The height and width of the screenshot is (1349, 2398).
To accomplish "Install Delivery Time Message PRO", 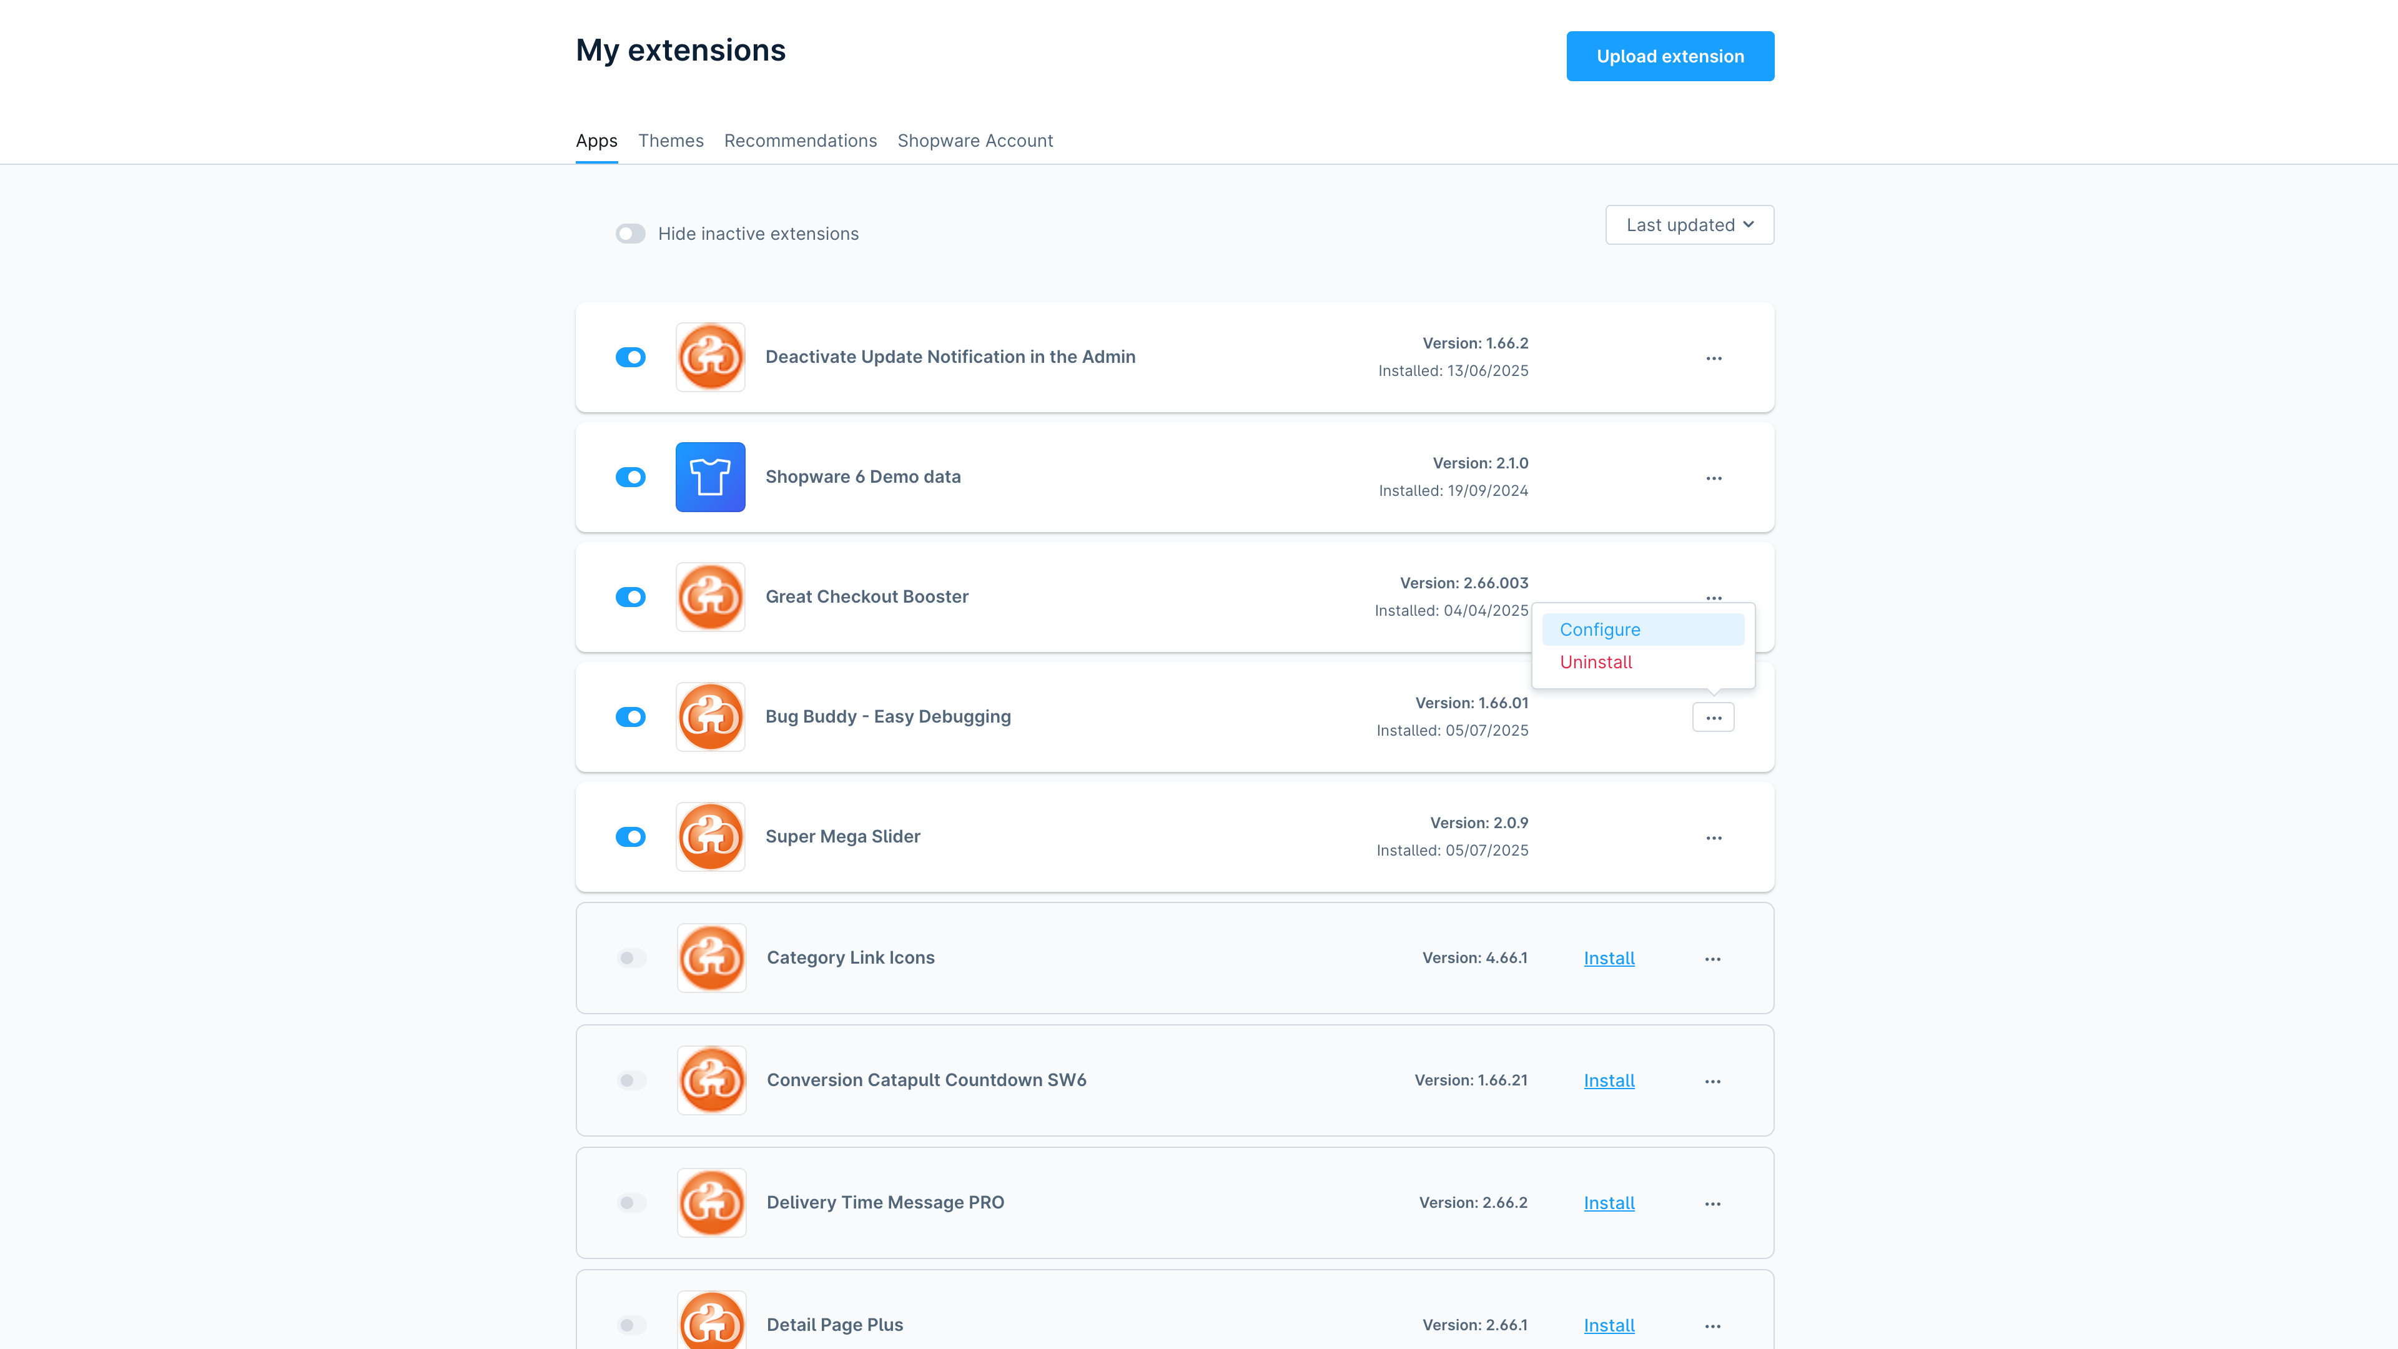I will pos(1609,1203).
